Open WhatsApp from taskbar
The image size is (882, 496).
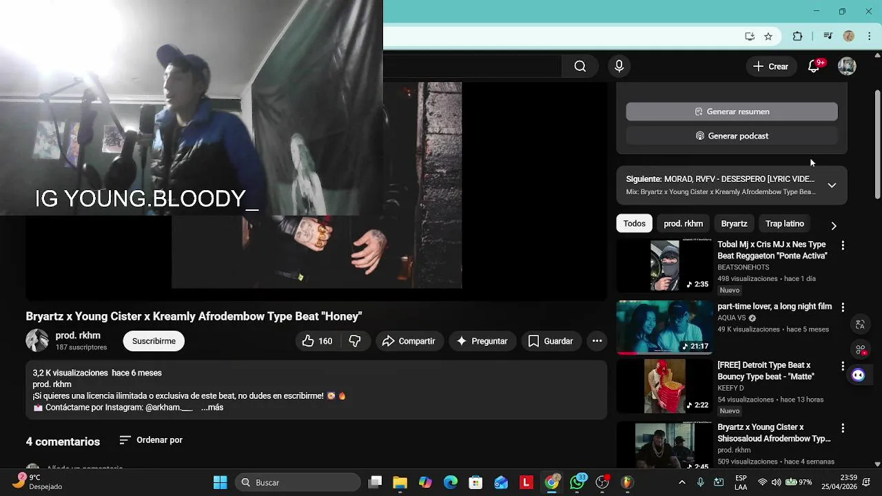tap(577, 482)
